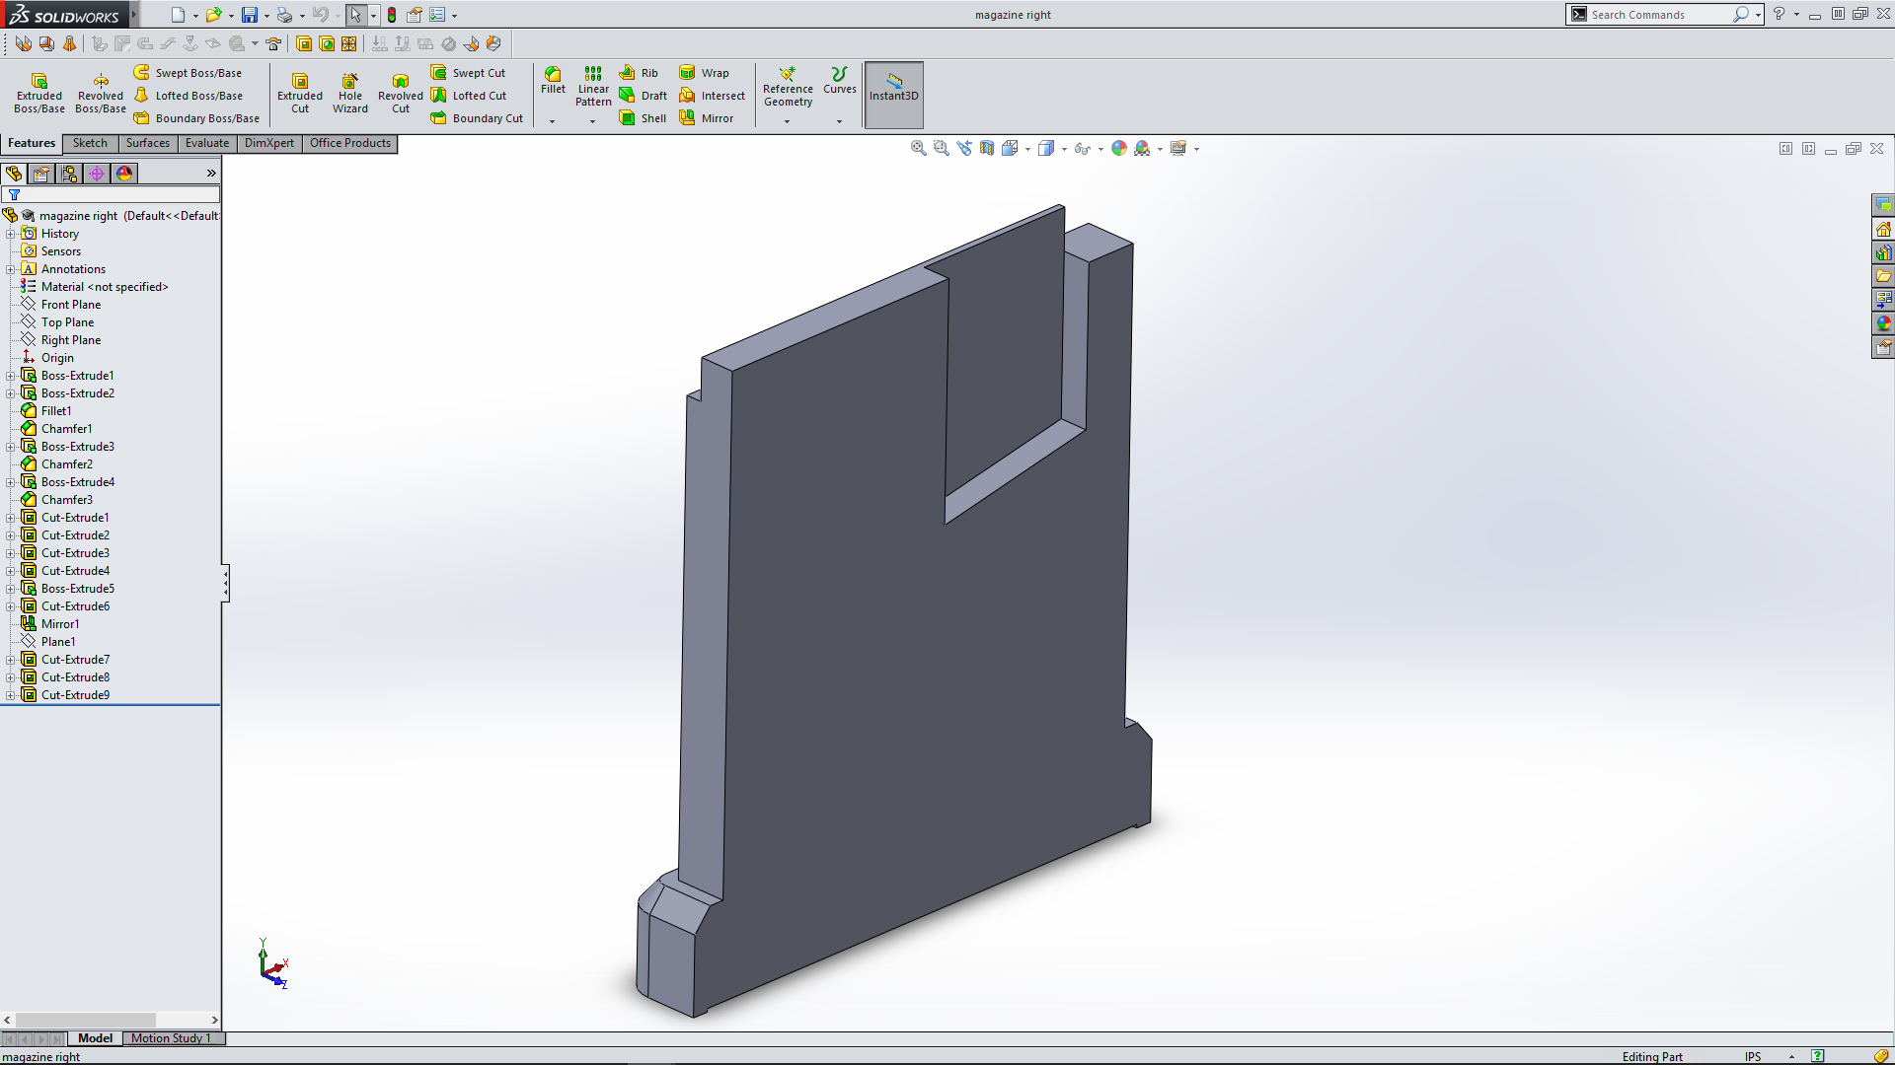
Task: Open the Curves dropdown arrow
Action: click(839, 121)
